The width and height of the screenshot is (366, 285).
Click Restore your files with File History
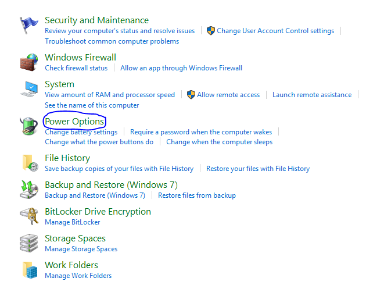[258, 169]
